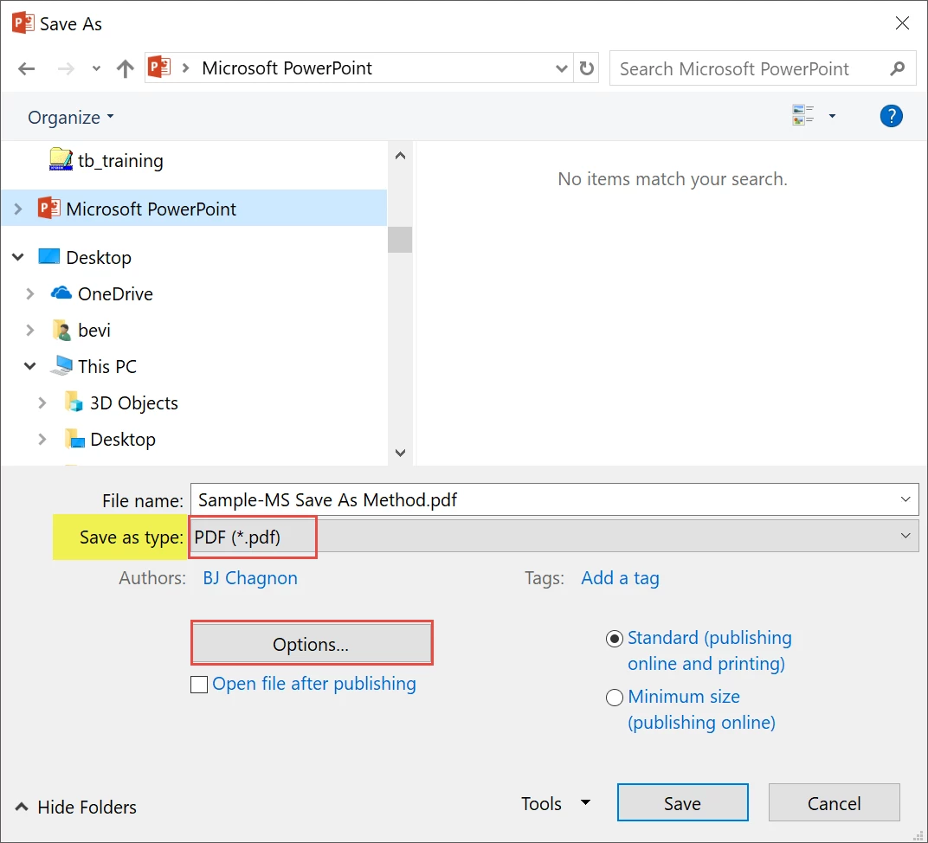The height and width of the screenshot is (843, 928).
Task: Select Microsoft PowerPoint in the folder tree
Action: (194, 209)
